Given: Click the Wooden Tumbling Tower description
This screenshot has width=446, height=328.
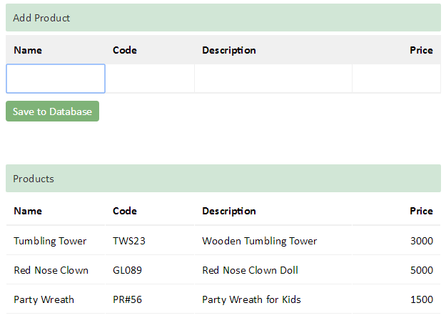Looking at the screenshot, I should coord(260,241).
